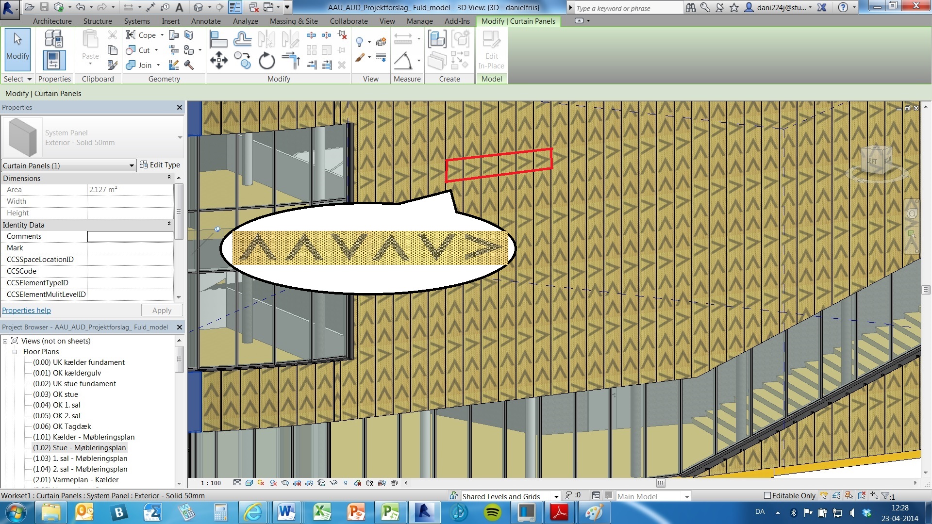Image resolution: width=932 pixels, height=524 pixels.
Task: Set view scale via the 1:100 control
Action: coord(211,483)
